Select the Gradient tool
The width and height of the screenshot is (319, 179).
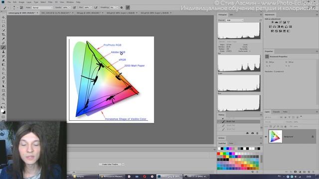(3, 65)
